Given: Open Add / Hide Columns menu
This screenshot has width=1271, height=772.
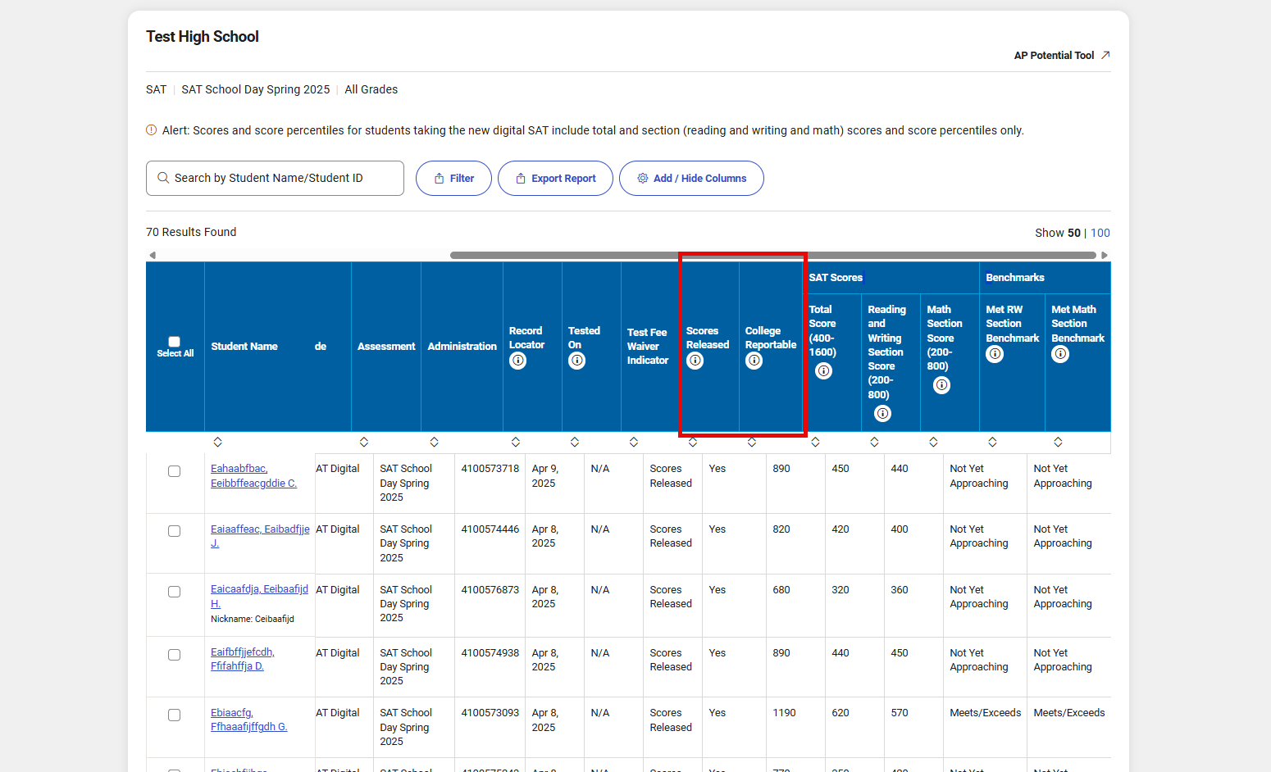Looking at the screenshot, I should tap(691, 179).
